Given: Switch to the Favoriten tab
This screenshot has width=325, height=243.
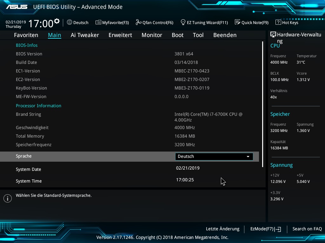Looking at the screenshot, I should tap(26, 35).
